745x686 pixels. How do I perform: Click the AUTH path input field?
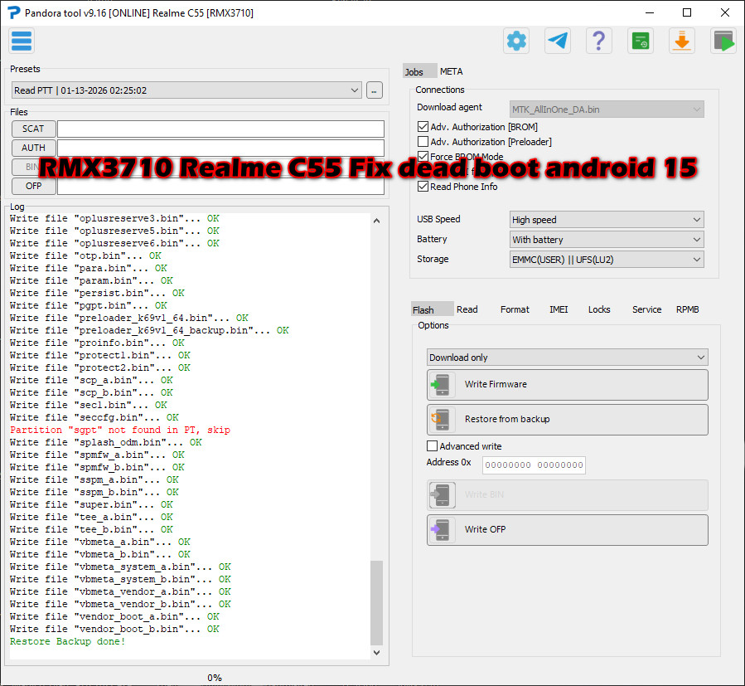[220, 148]
